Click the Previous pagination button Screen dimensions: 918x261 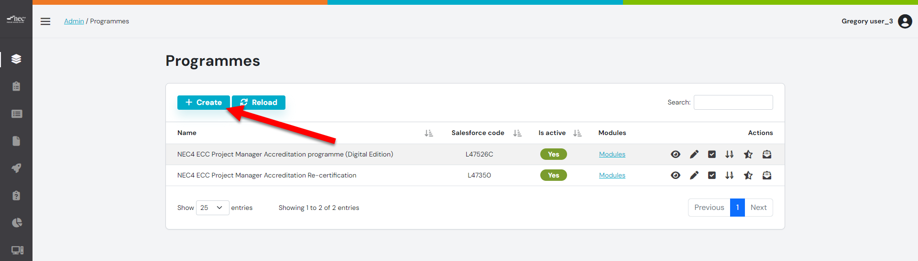[x=709, y=208]
